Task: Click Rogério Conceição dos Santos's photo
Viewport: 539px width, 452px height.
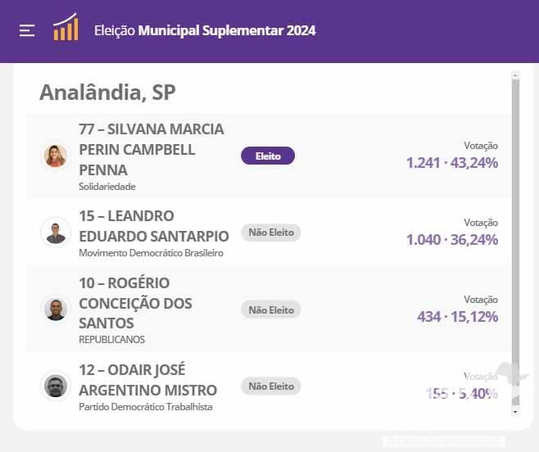Action: point(56,310)
